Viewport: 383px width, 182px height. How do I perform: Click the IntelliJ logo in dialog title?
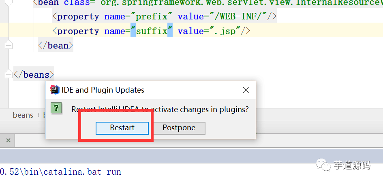pos(55,90)
